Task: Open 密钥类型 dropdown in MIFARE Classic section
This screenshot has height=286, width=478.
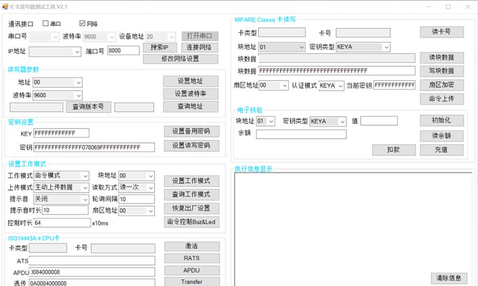Action: click(x=363, y=47)
